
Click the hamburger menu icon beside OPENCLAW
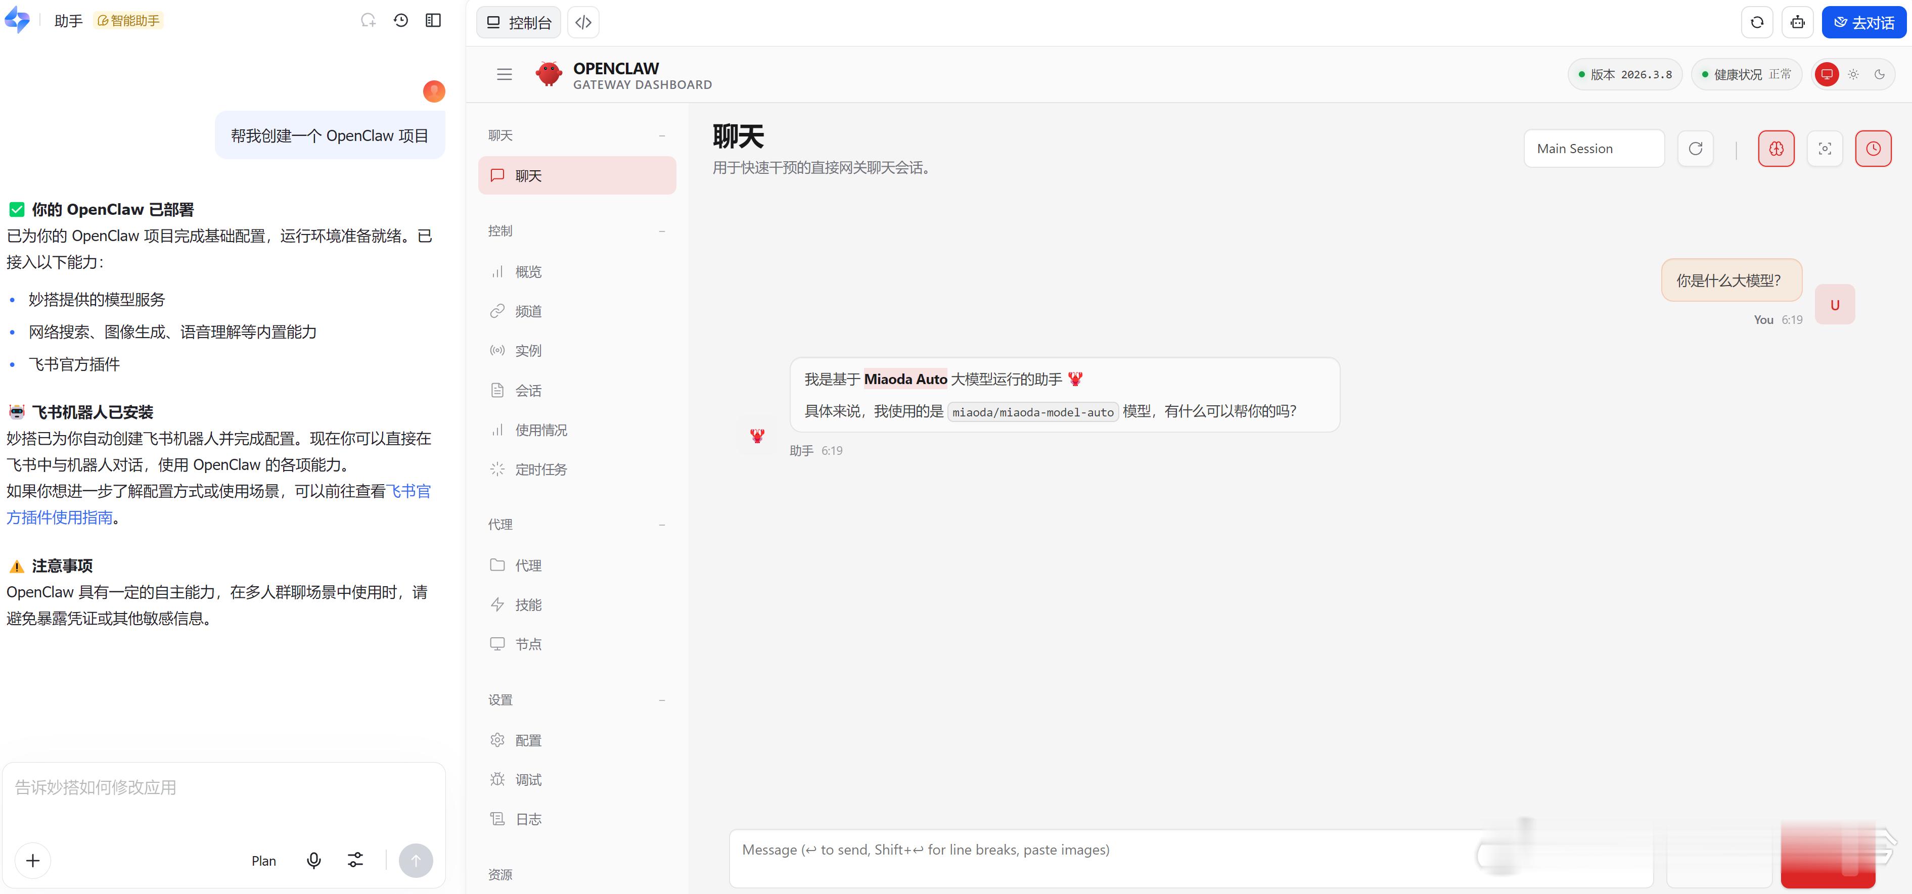click(x=504, y=74)
